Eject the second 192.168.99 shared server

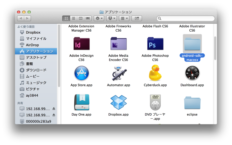click(x=54, y=115)
